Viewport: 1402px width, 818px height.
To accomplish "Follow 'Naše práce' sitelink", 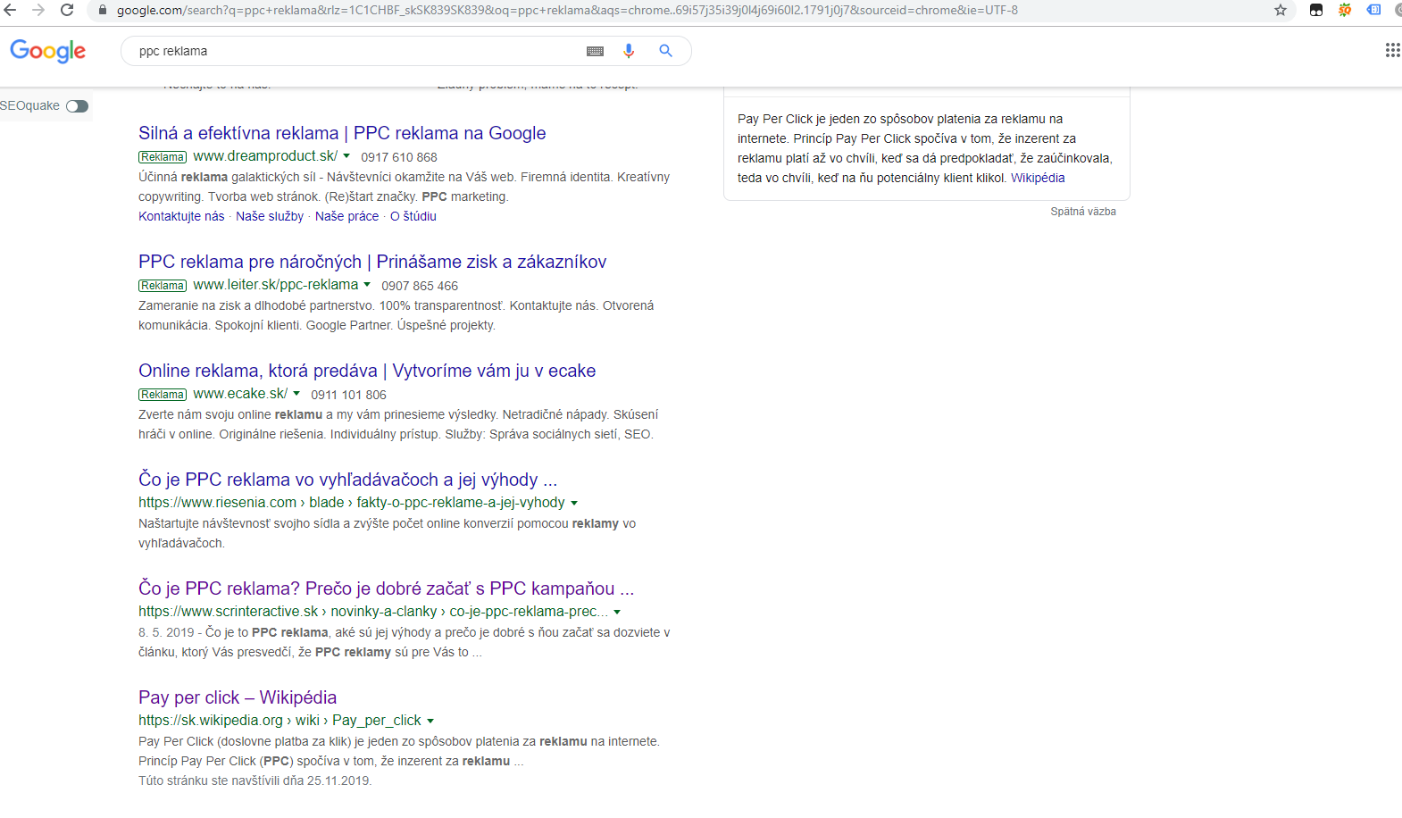I will coord(346,216).
